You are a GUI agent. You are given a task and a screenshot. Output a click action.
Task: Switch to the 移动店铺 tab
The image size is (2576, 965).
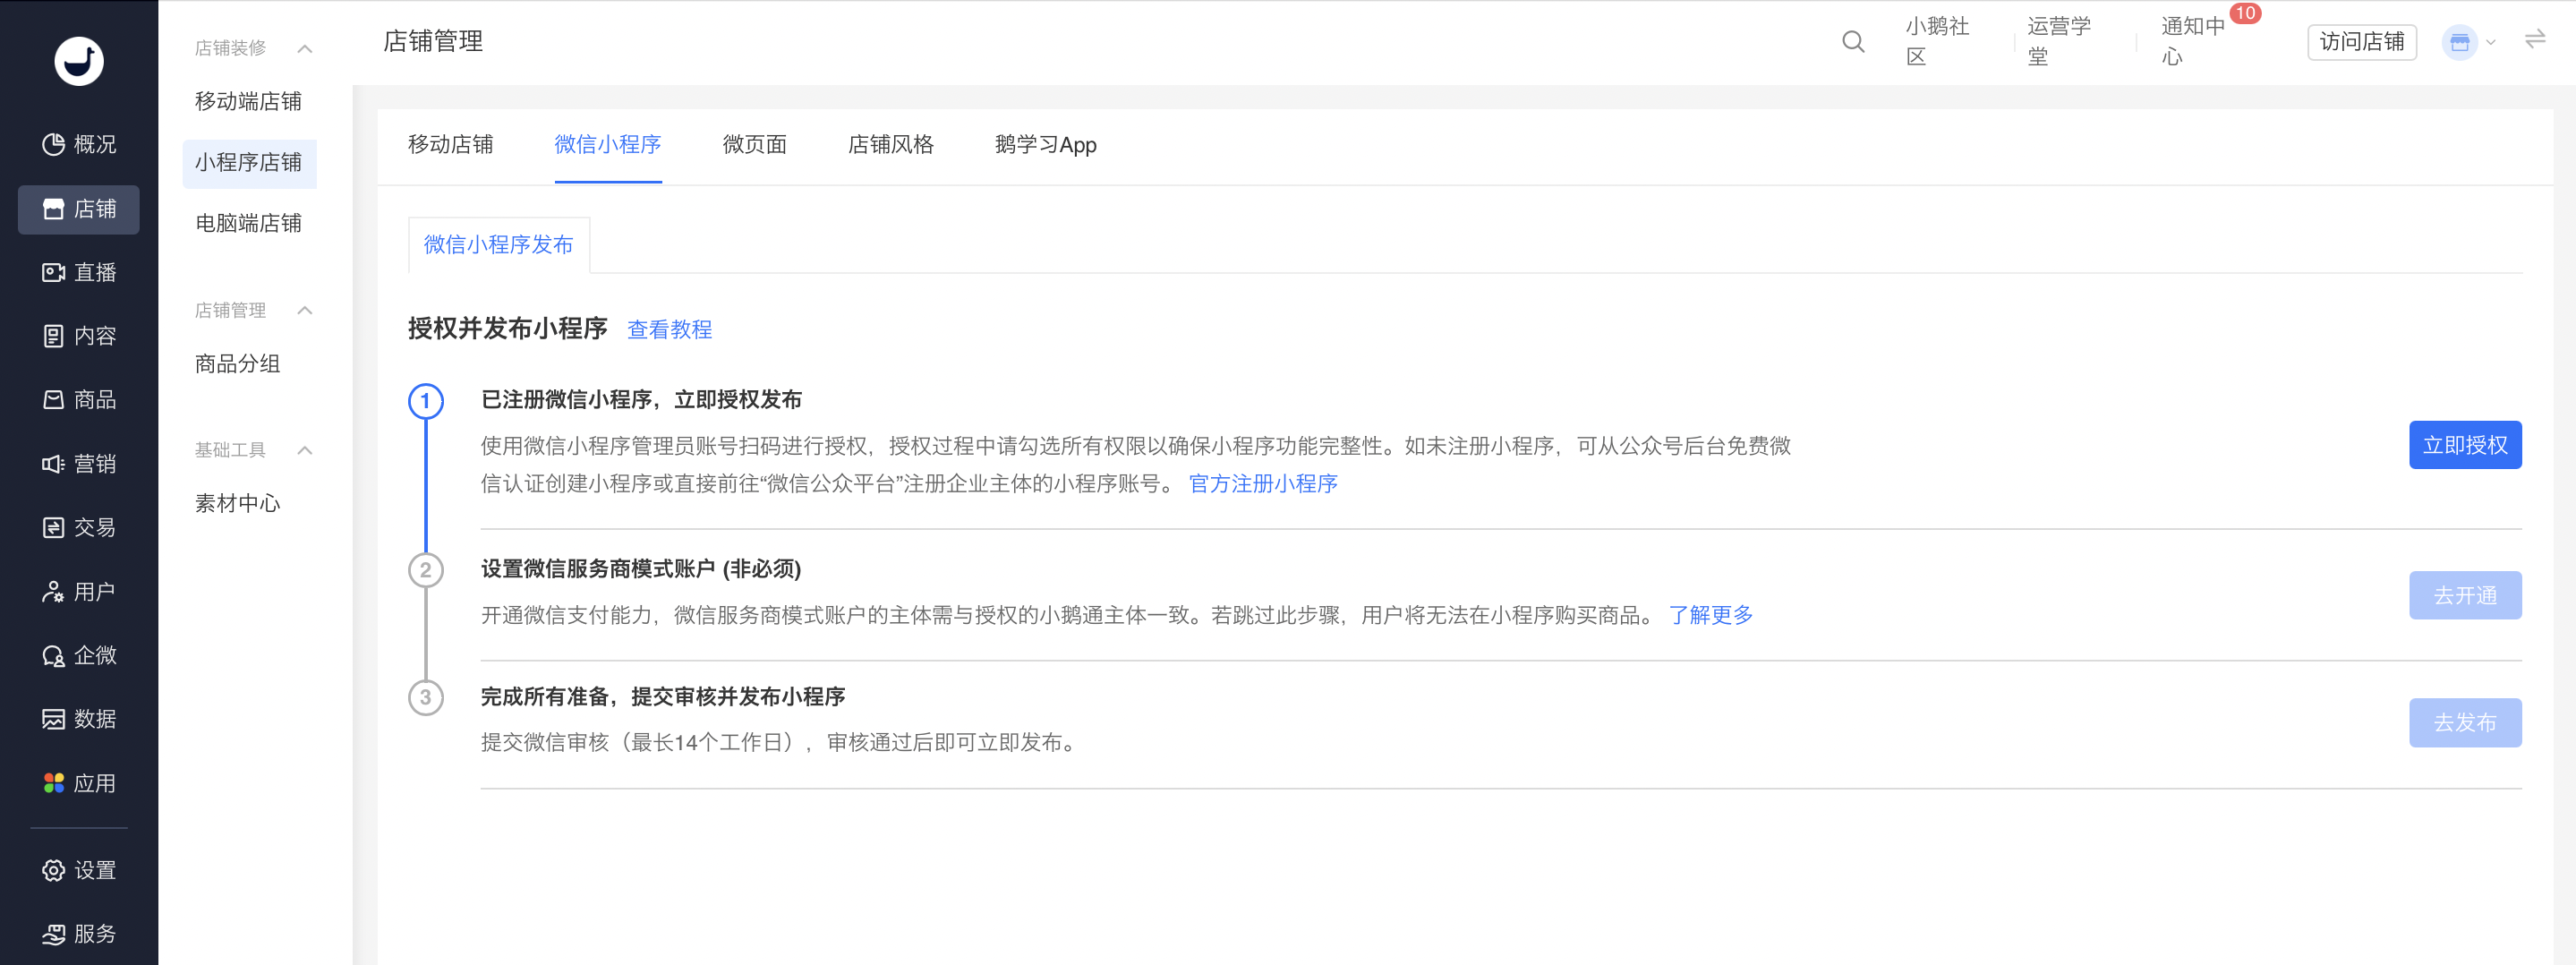(x=451, y=145)
